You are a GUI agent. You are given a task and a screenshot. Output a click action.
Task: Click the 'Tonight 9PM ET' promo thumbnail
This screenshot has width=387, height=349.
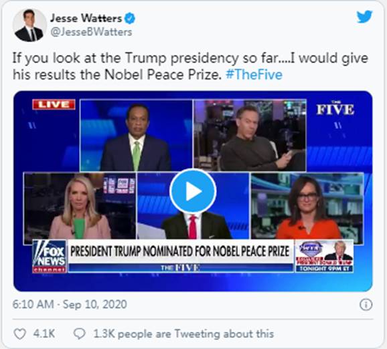click(x=324, y=256)
